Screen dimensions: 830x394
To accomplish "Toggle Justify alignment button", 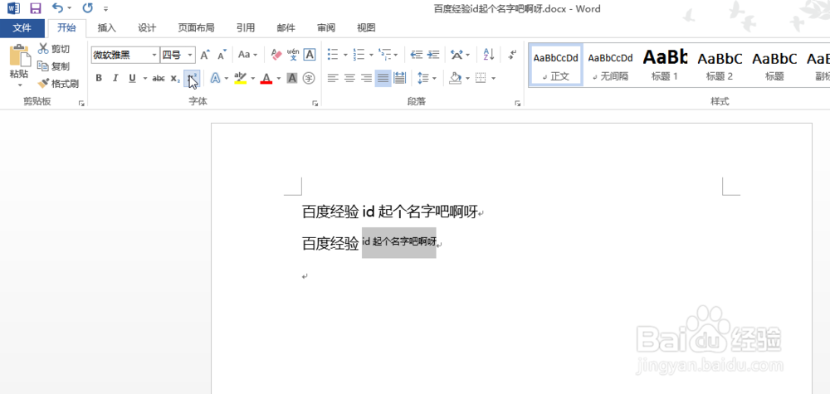I will [383, 78].
